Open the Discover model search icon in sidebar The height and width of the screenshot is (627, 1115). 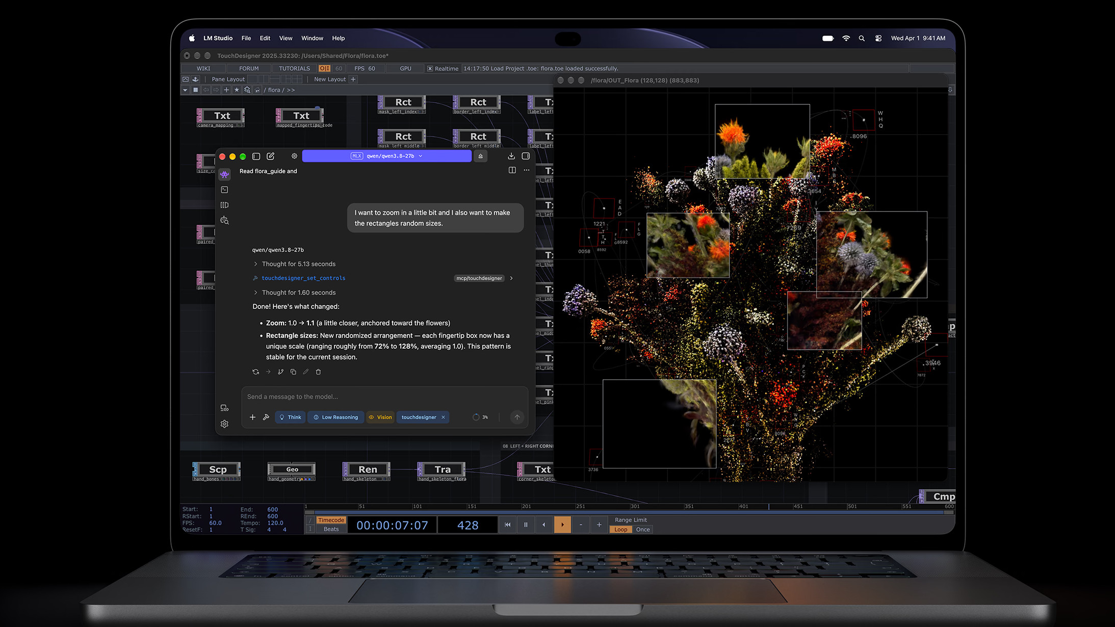(x=224, y=220)
